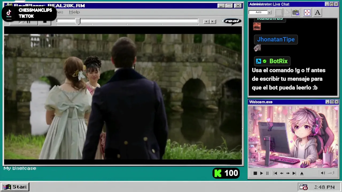Maximize the RealPlayer window
The height and width of the screenshot is (192, 342).
coord(229,6)
